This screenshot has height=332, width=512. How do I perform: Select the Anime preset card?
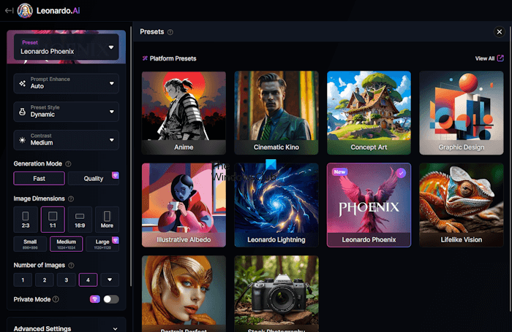tap(184, 112)
